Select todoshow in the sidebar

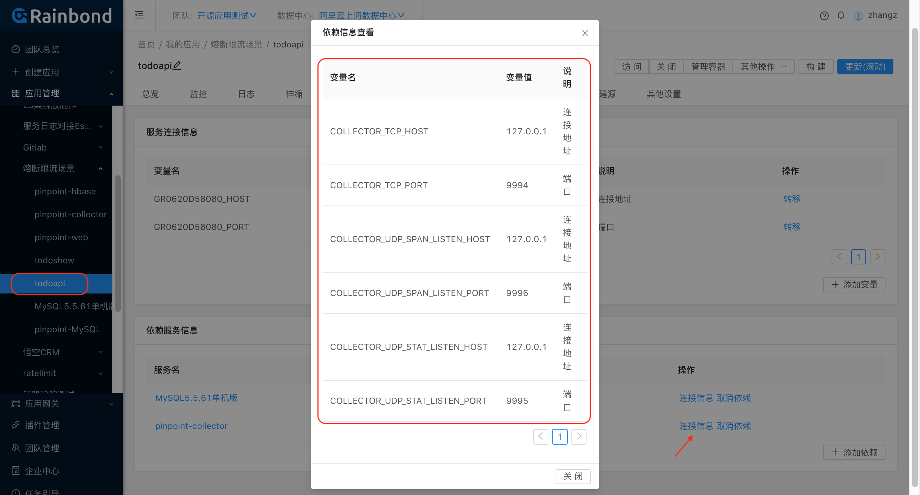point(54,260)
